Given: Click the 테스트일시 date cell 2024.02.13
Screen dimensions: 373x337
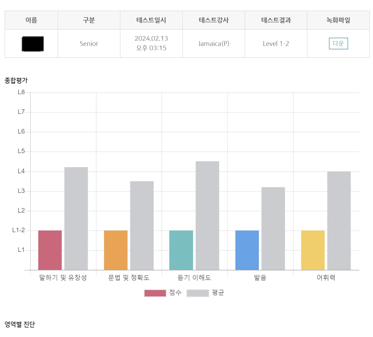Looking at the screenshot, I should point(151,43).
